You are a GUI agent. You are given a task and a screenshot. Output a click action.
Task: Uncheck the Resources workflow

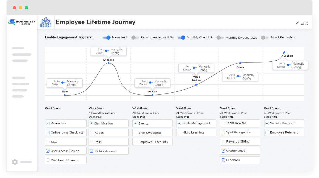pos(48,123)
